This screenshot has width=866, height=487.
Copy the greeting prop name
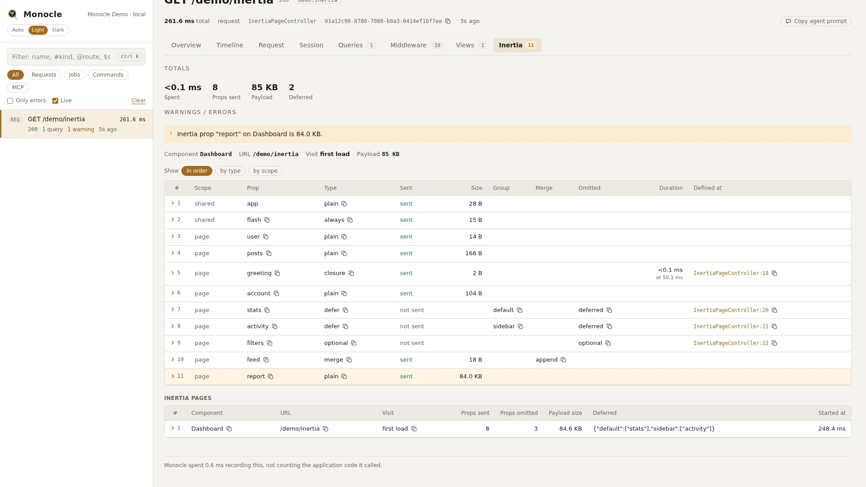277,273
